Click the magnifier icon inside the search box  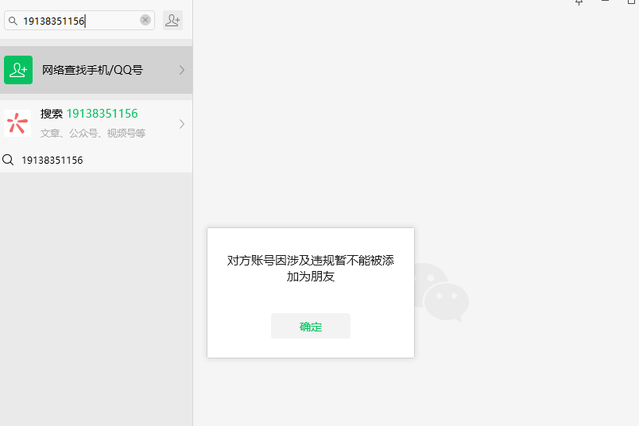tap(13, 21)
